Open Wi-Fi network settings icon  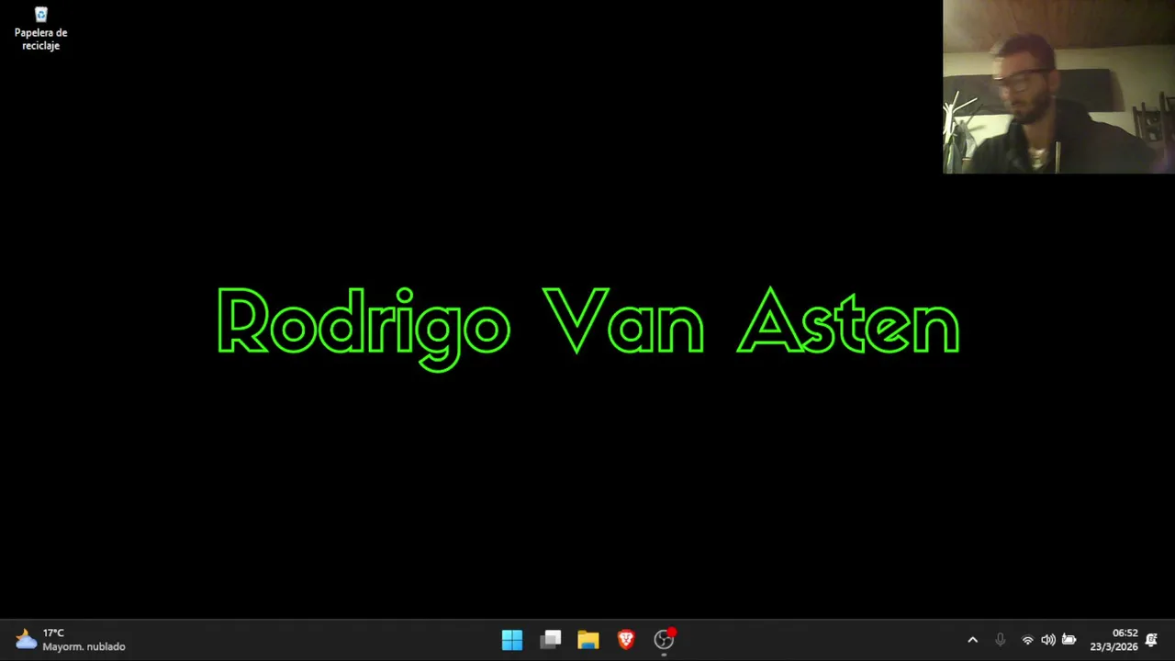coord(1027,640)
